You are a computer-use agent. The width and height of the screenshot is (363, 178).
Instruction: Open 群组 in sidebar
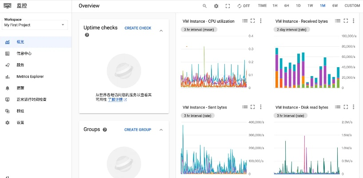tap(20, 111)
